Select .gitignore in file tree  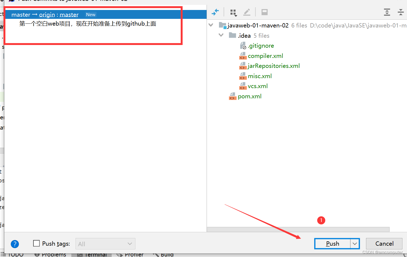tap(261, 46)
